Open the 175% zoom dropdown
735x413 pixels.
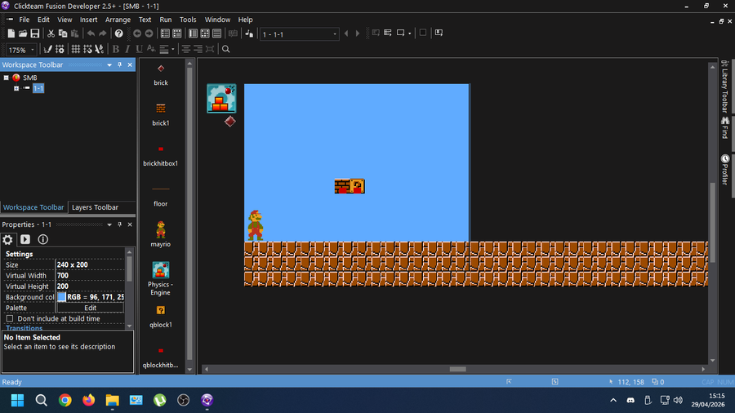tap(33, 50)
